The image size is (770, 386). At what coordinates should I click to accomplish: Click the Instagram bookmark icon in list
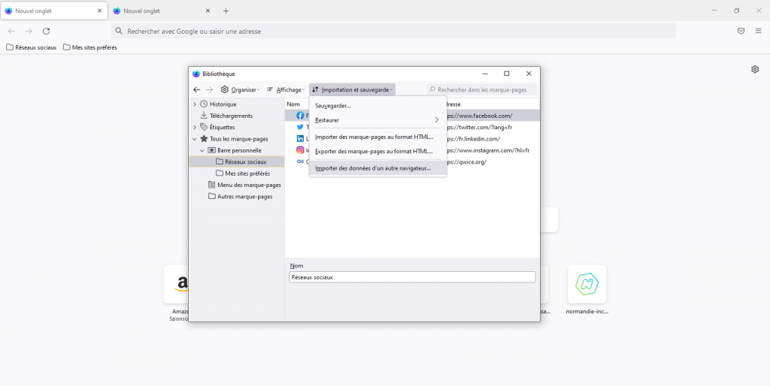coord(300,150)
